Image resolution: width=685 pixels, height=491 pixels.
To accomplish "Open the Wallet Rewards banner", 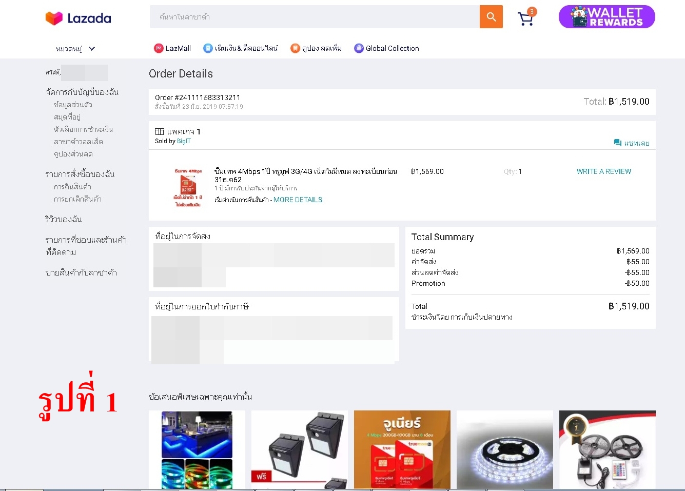I will (606, 17).
